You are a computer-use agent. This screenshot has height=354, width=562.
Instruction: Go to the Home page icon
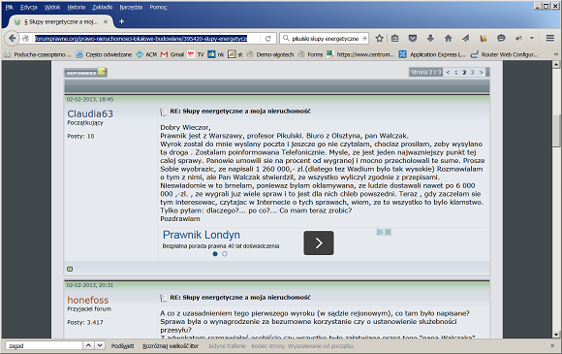coord(448,38)
